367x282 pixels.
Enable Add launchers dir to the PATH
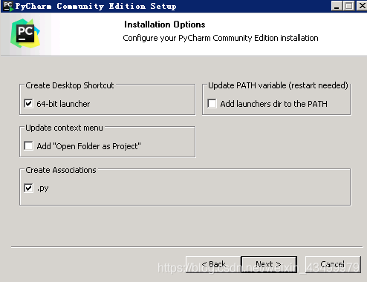point(212,103)
